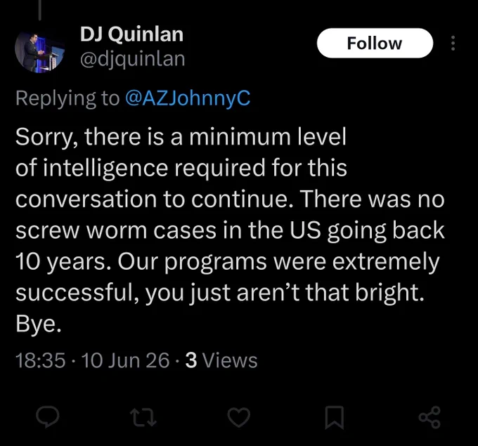The image size is (478, 446).
Task: Click the 'Sorry, there is a minimum level' line
Action: [181, 137]
